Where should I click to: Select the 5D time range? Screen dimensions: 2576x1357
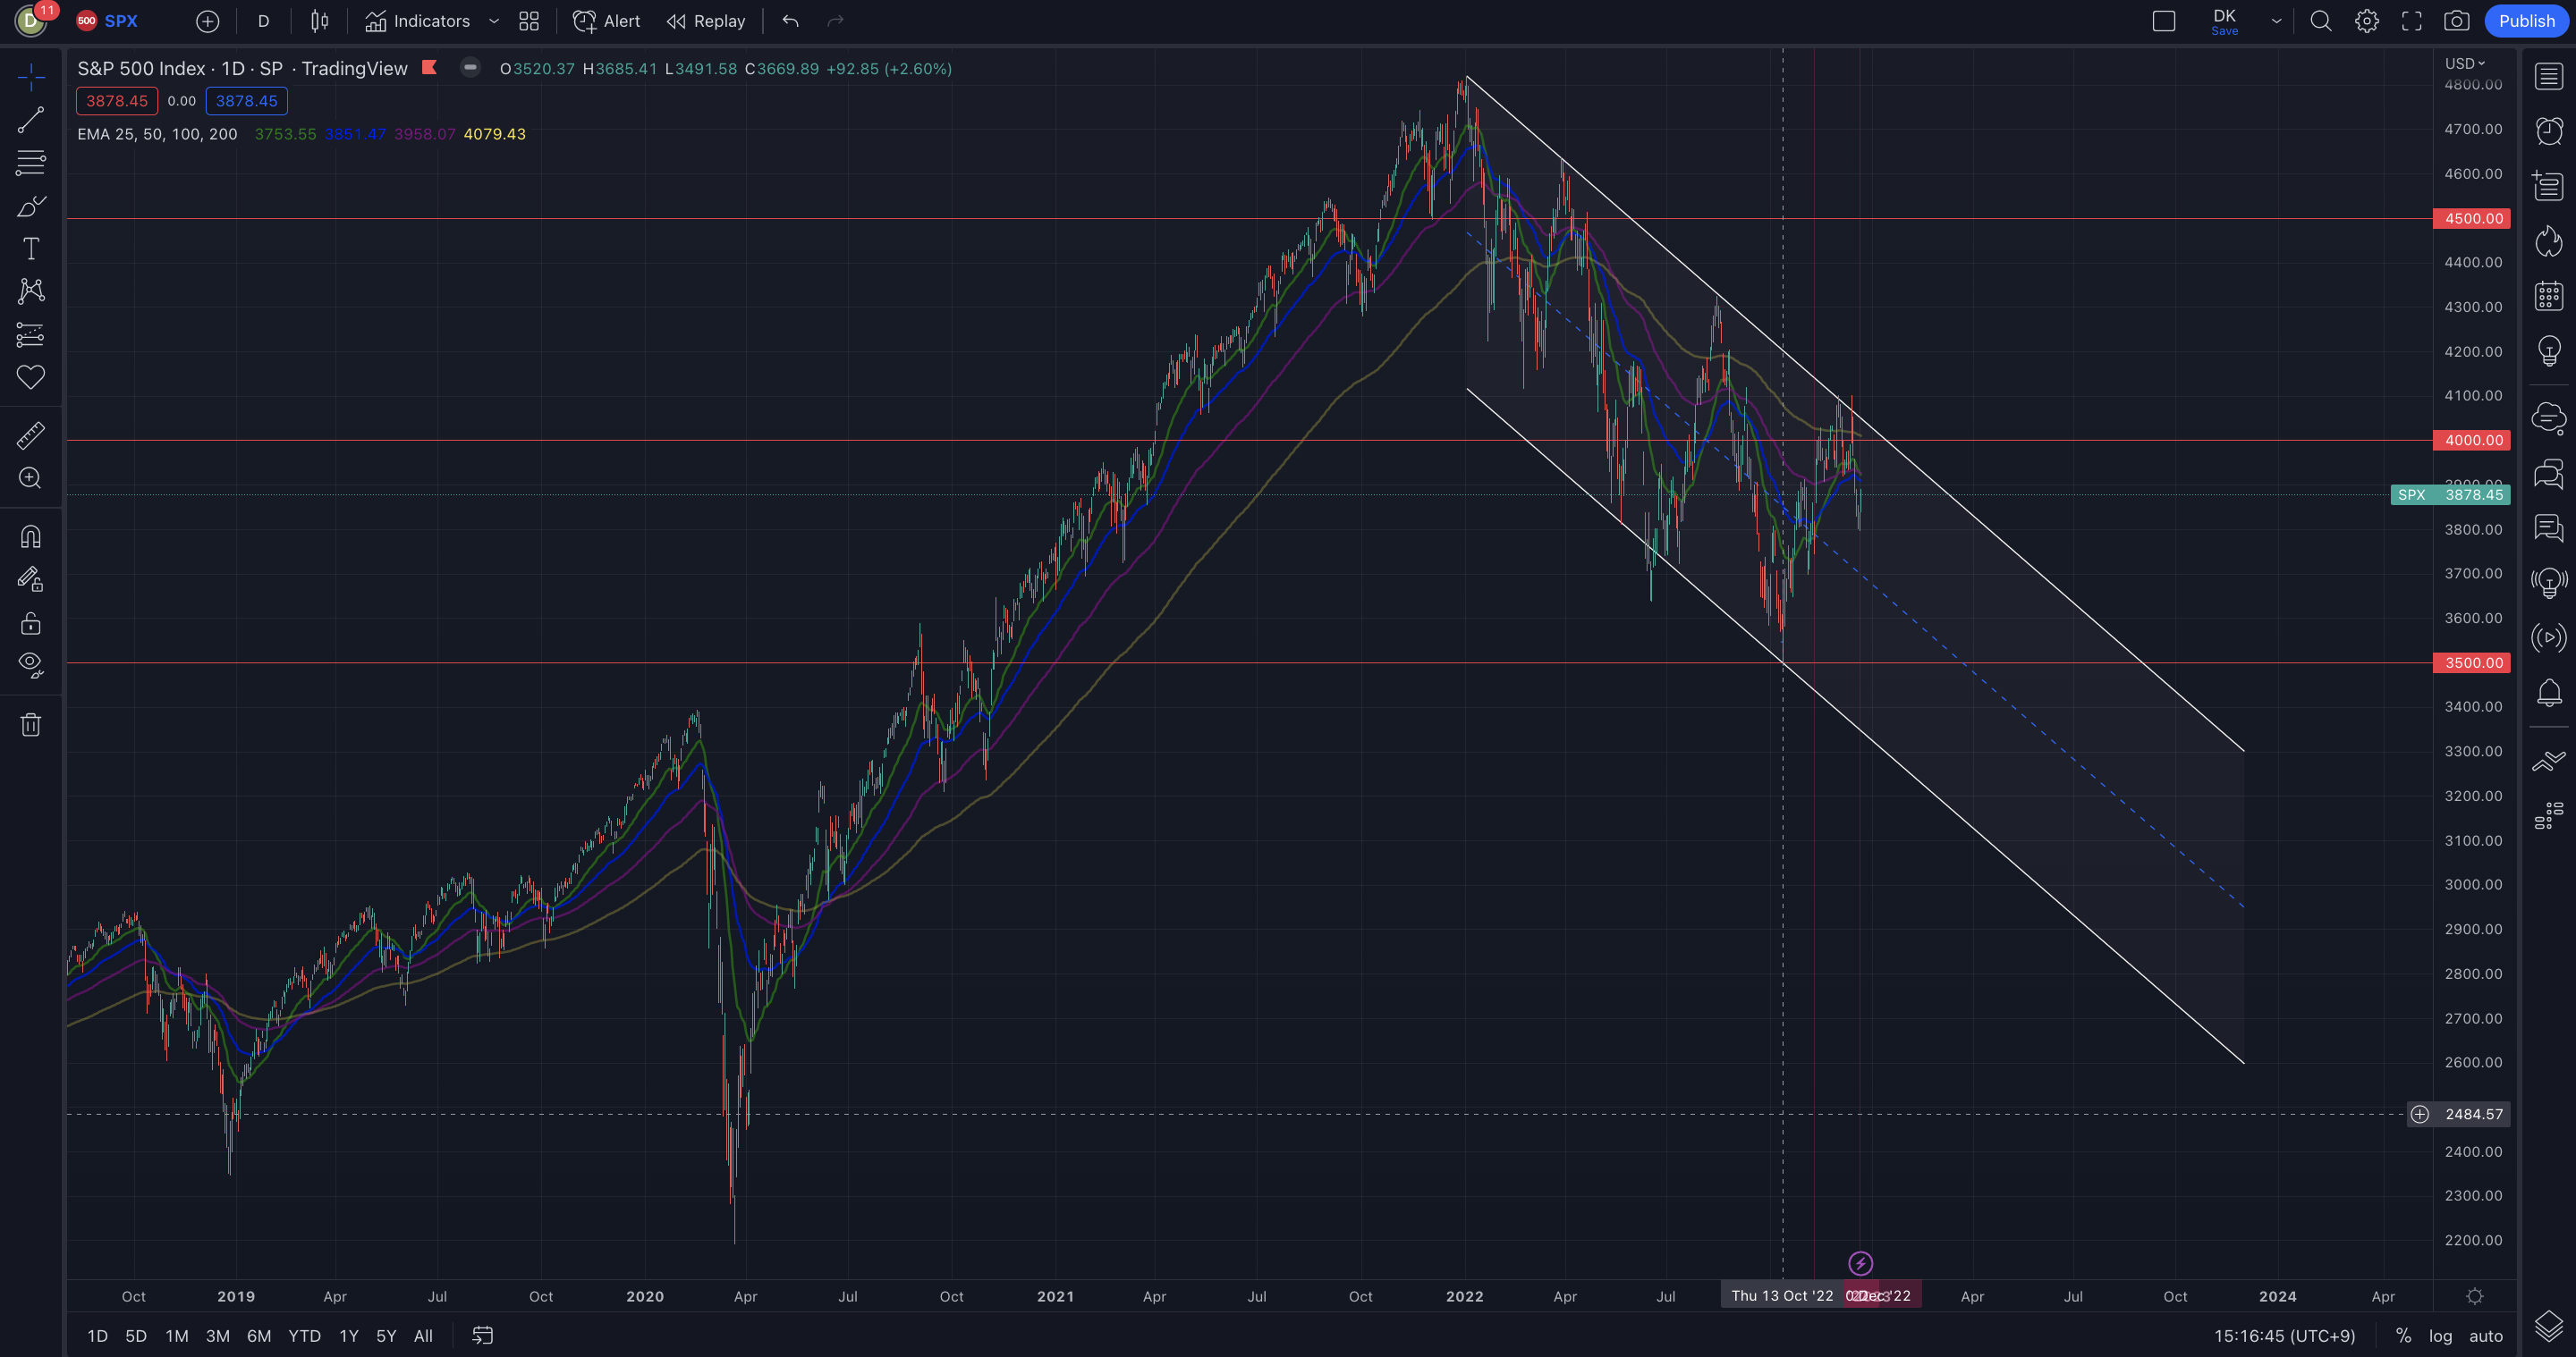[136, 1336]
